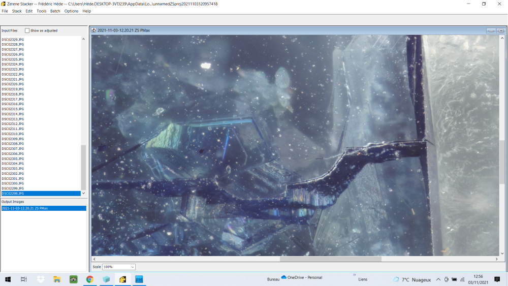Open the 7°C Nuageux weather widget
The width and height of the screenshot is (508, 286).
click(411, 279)
